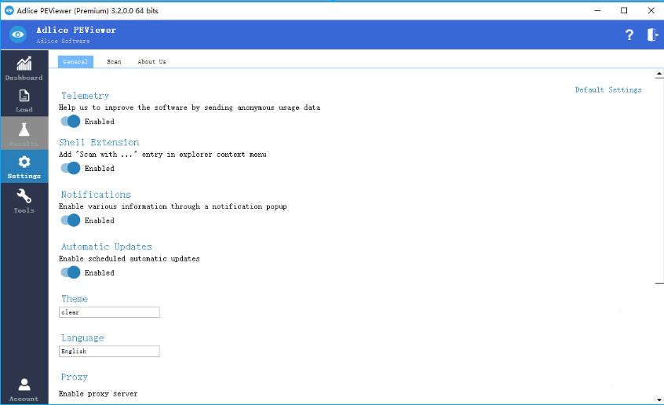This screenshot has height=405, width=664.
Task: Click the scrollbar up arrow
Action: [x=659, y=74]
